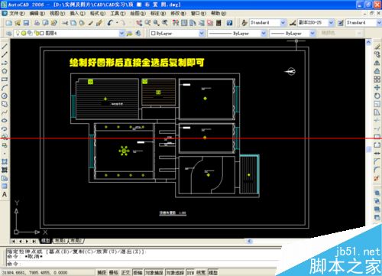Click the Zoom Window magnifier icon

tap(156, 23)
